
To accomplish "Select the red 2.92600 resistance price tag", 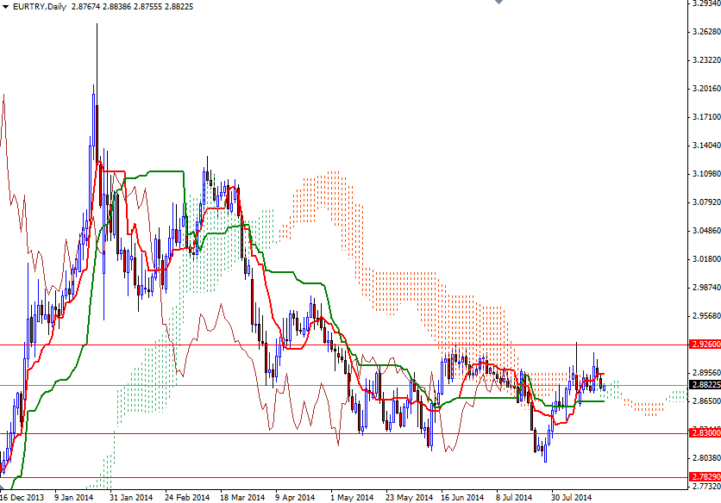I will [x=704, y=344].
